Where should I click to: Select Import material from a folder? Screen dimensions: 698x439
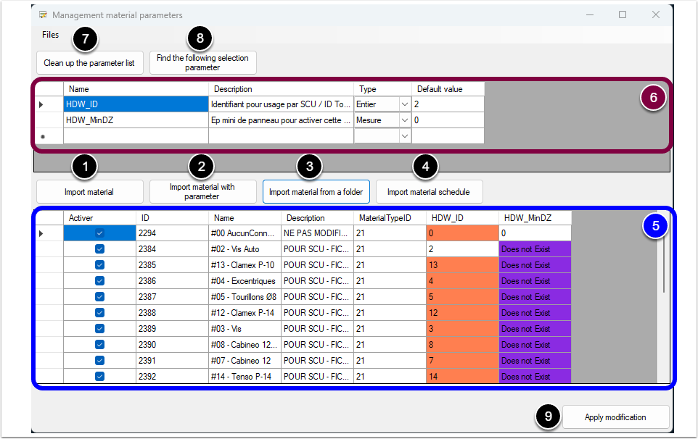[316, 192]
